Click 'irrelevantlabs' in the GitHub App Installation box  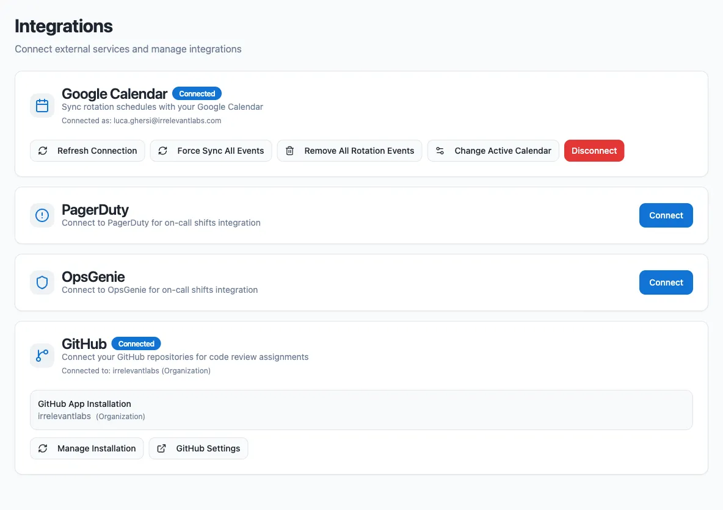tap(64, 416)
